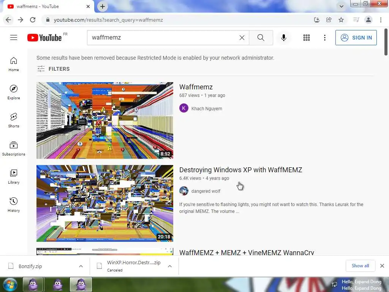
Task: Expand the WinXP.Horror download options arrow
Action: click(170, 266)
